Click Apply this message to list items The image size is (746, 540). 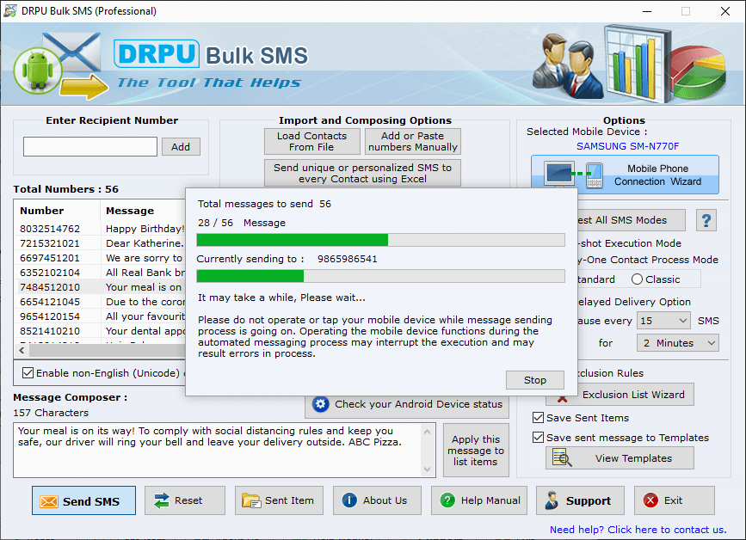pyautogui.click(x=476, y=451)
